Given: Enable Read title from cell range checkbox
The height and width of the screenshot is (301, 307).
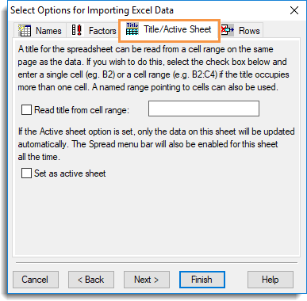Looking at the screenshot, I should click(26, 109).
